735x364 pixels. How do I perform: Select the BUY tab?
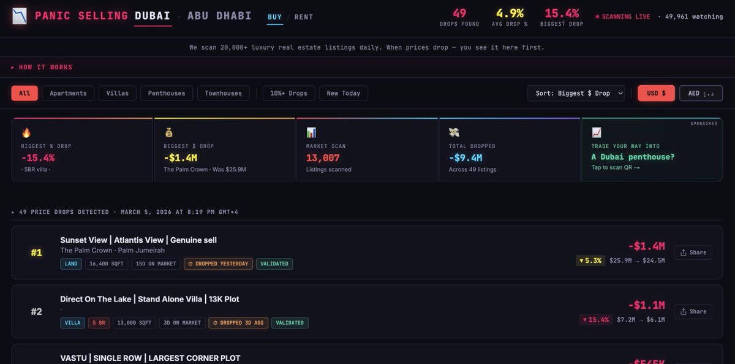click(x=275, y=17)
